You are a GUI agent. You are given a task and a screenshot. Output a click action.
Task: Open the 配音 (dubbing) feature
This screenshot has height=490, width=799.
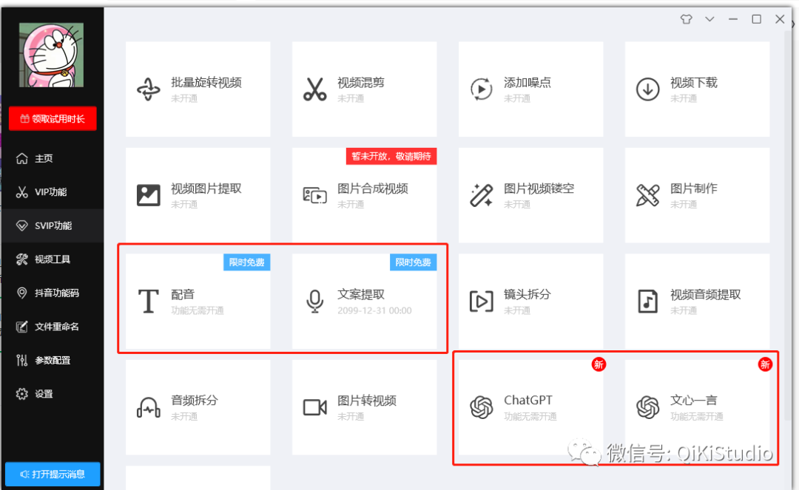point(198,300)
